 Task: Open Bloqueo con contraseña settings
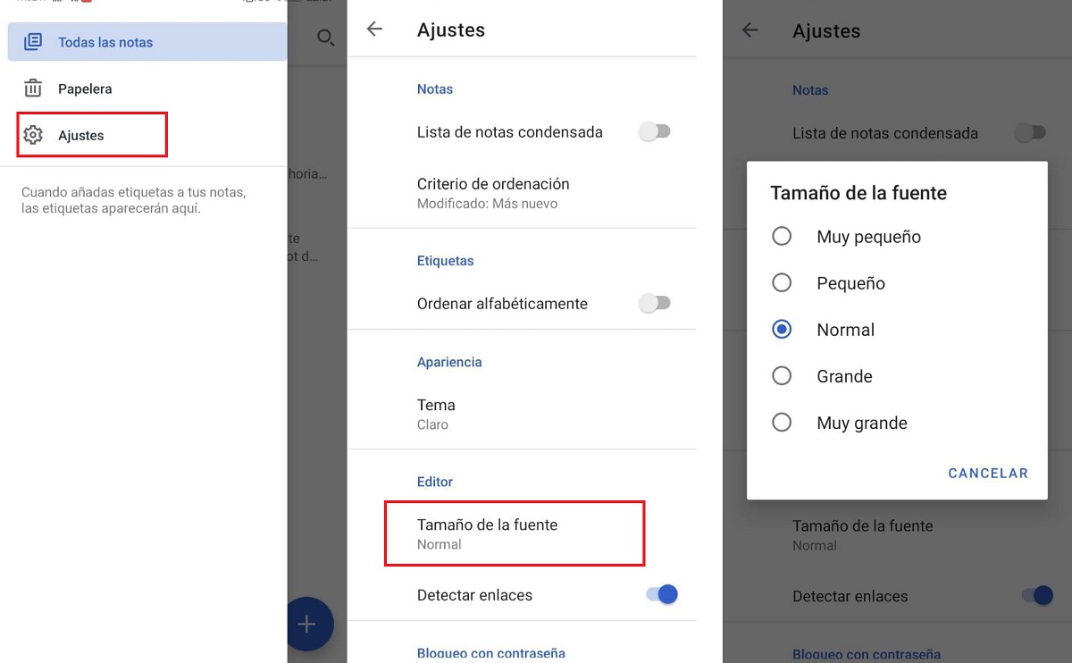(x=490, y=653)
